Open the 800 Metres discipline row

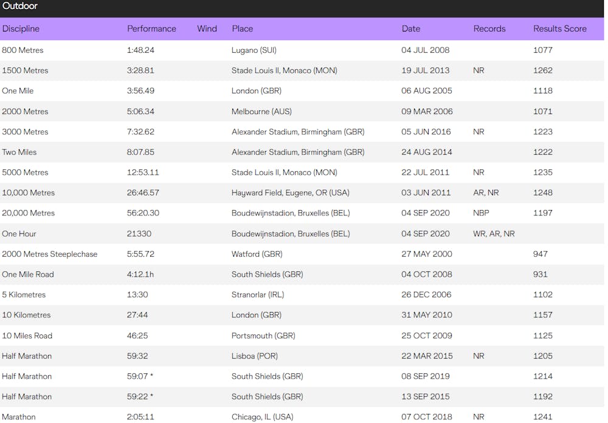coord(22,50)
